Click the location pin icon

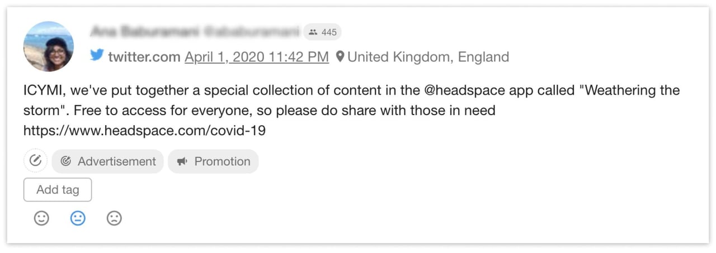click(340, 56)
